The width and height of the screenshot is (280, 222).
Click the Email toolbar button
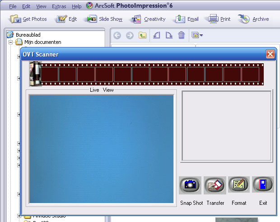(187, 19)
